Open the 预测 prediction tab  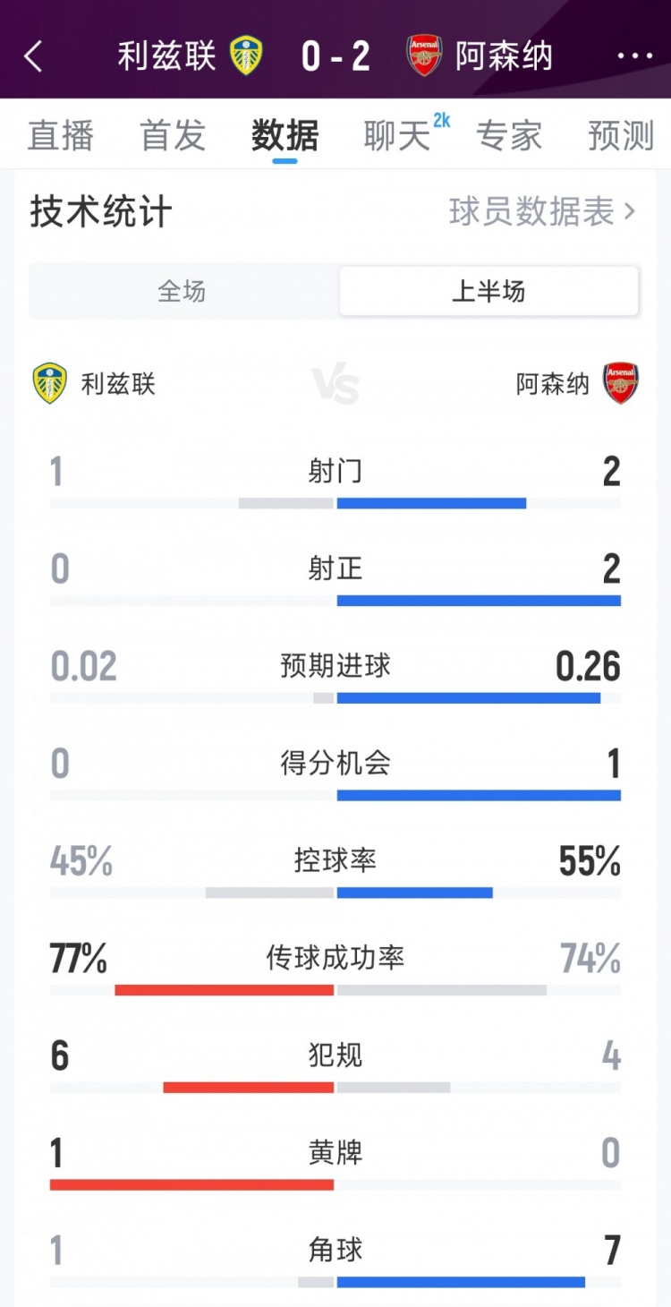coord(621,136)
